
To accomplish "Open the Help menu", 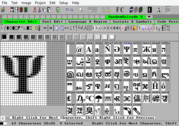I will 75,3.
